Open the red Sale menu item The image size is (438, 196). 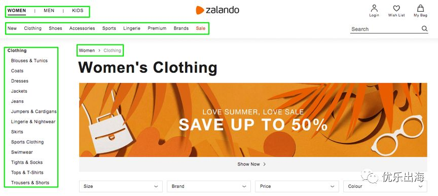(201, 28)
